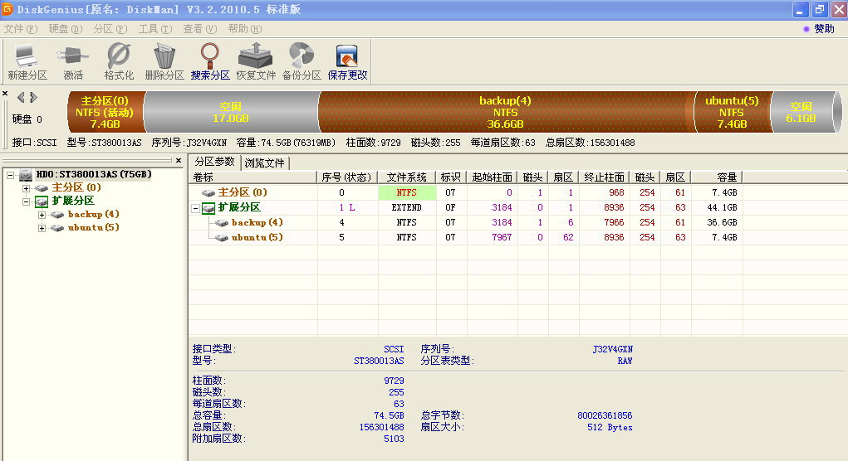Open the 硬盘(D) menu
The width and height of the screenshot is (848, 461).
pyautogui.click(x=66, y=29)
